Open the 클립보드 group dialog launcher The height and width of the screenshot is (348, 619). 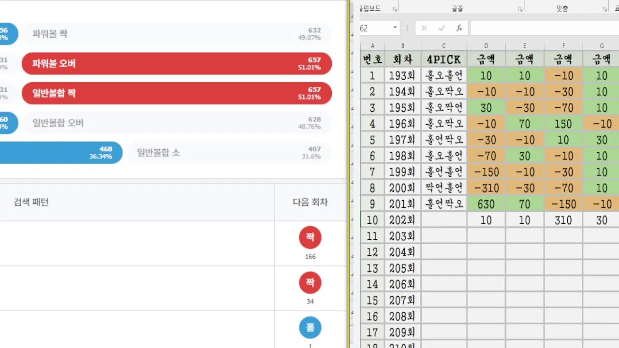tap(395, 9)
